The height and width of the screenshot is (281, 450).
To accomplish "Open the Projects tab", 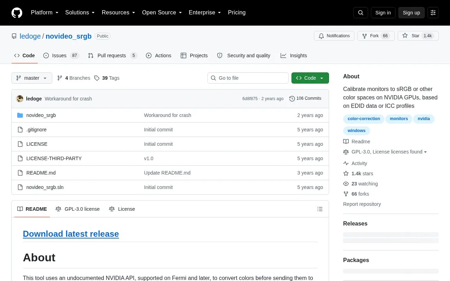I will [194, 55].
